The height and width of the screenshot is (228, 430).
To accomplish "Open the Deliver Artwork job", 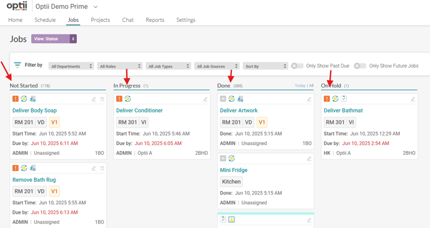I will coord(239,111).
